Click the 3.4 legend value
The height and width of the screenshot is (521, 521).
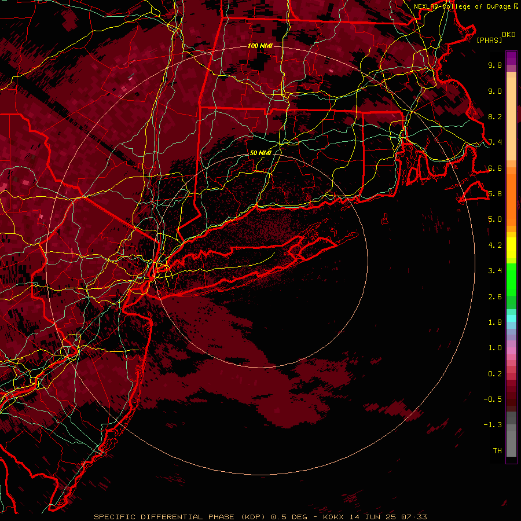495,271
